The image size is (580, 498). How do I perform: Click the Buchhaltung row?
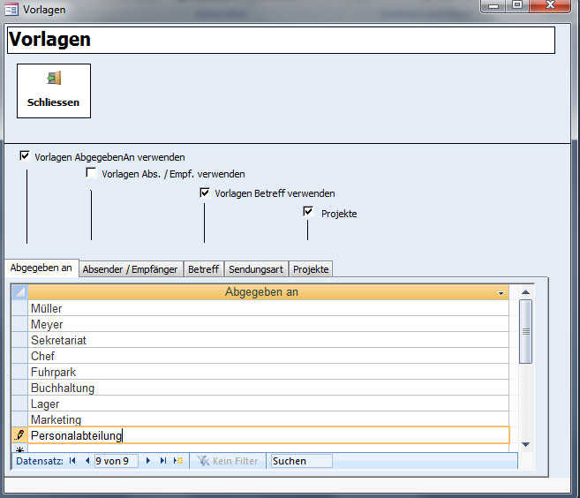[268, 388]
